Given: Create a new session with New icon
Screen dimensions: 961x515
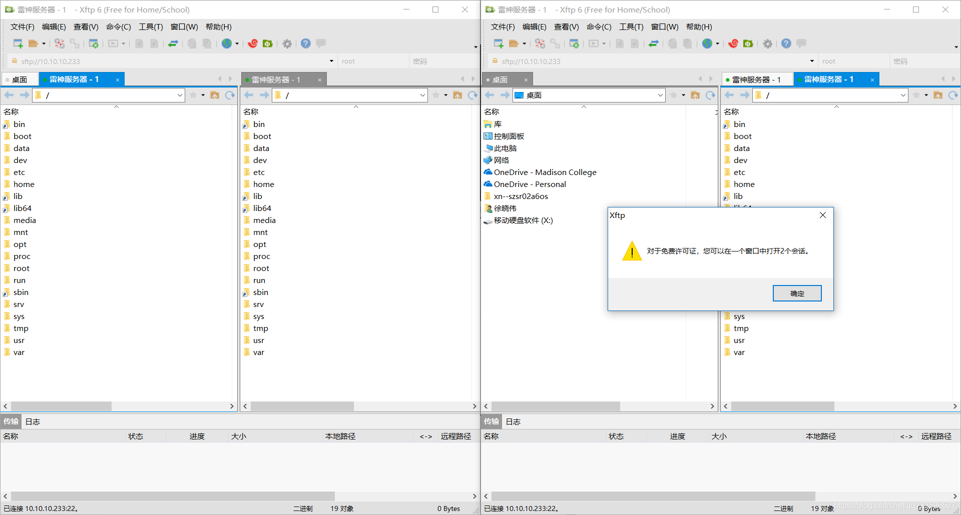Looking at the screenshot, I should point(17,43).
